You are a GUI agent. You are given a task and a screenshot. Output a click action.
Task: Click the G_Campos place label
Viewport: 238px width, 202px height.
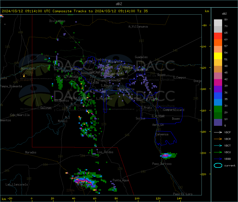pyautogui.click(x=180, y=78)
